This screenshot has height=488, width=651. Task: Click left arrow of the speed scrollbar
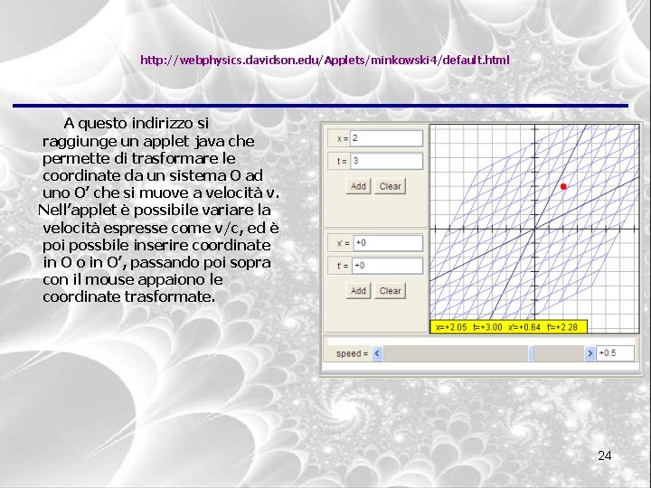[377, 353]
